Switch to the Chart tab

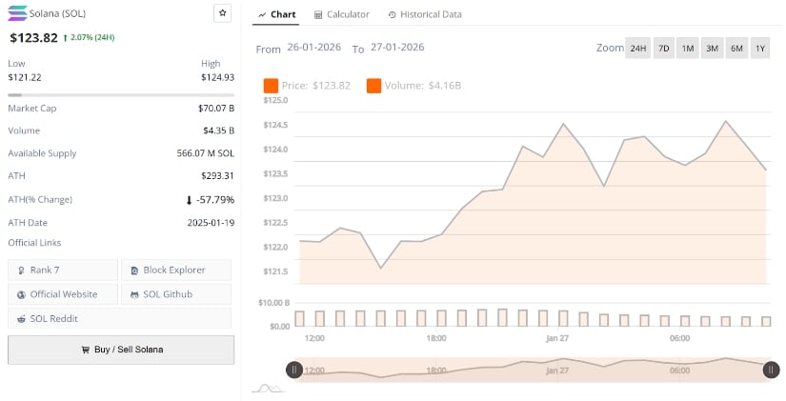coord(276,14)
